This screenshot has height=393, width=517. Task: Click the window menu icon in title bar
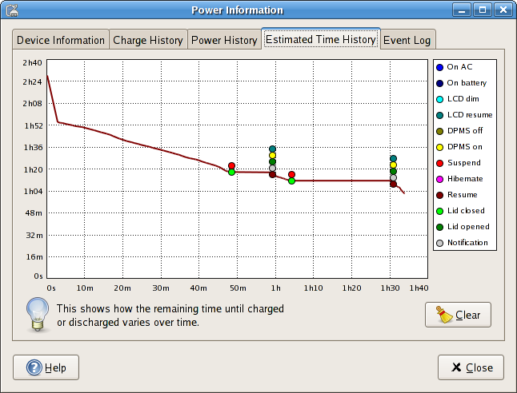(x=13, y=10)
